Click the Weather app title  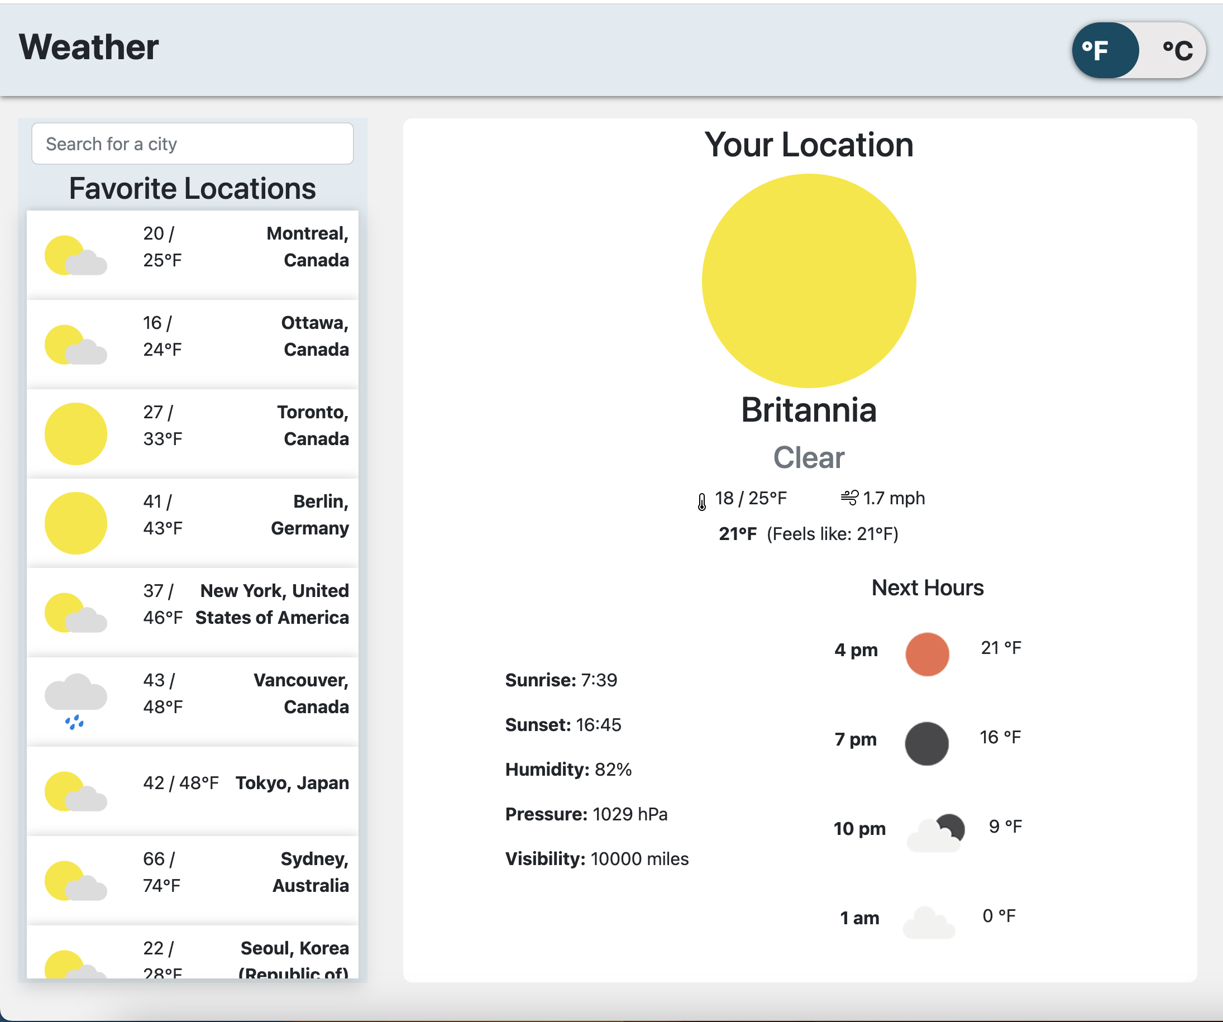pyautogui.click(x=89, y=47)
